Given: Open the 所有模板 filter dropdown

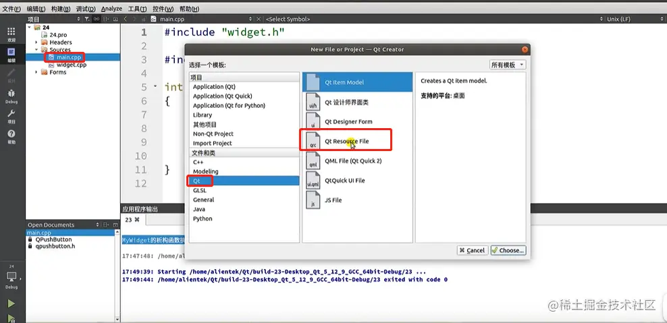Looking at the screenshot, I should click(508, 65).
